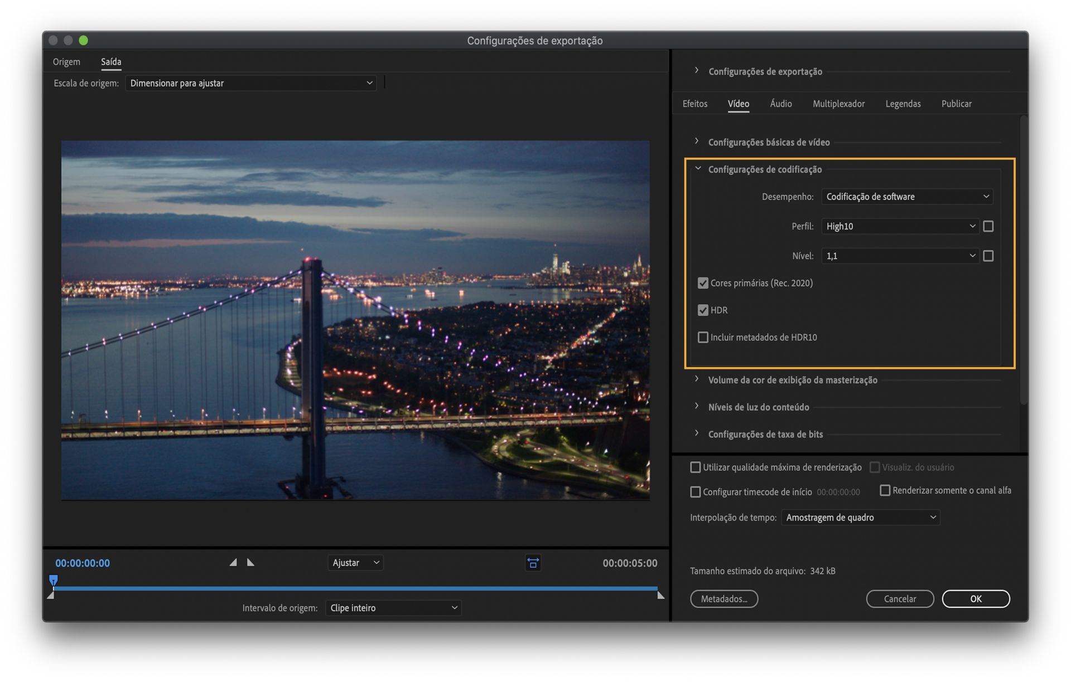Open the Perfil High10 dropdown

click(x=900, y=226)
